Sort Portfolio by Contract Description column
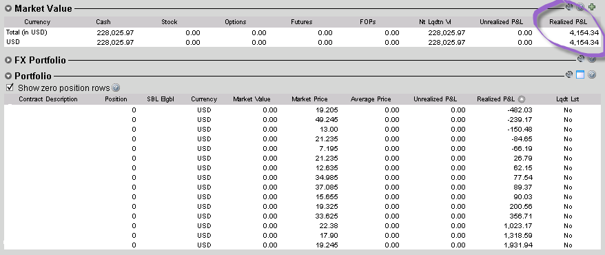This screenshot has height=255, width=605. point(48,99)
